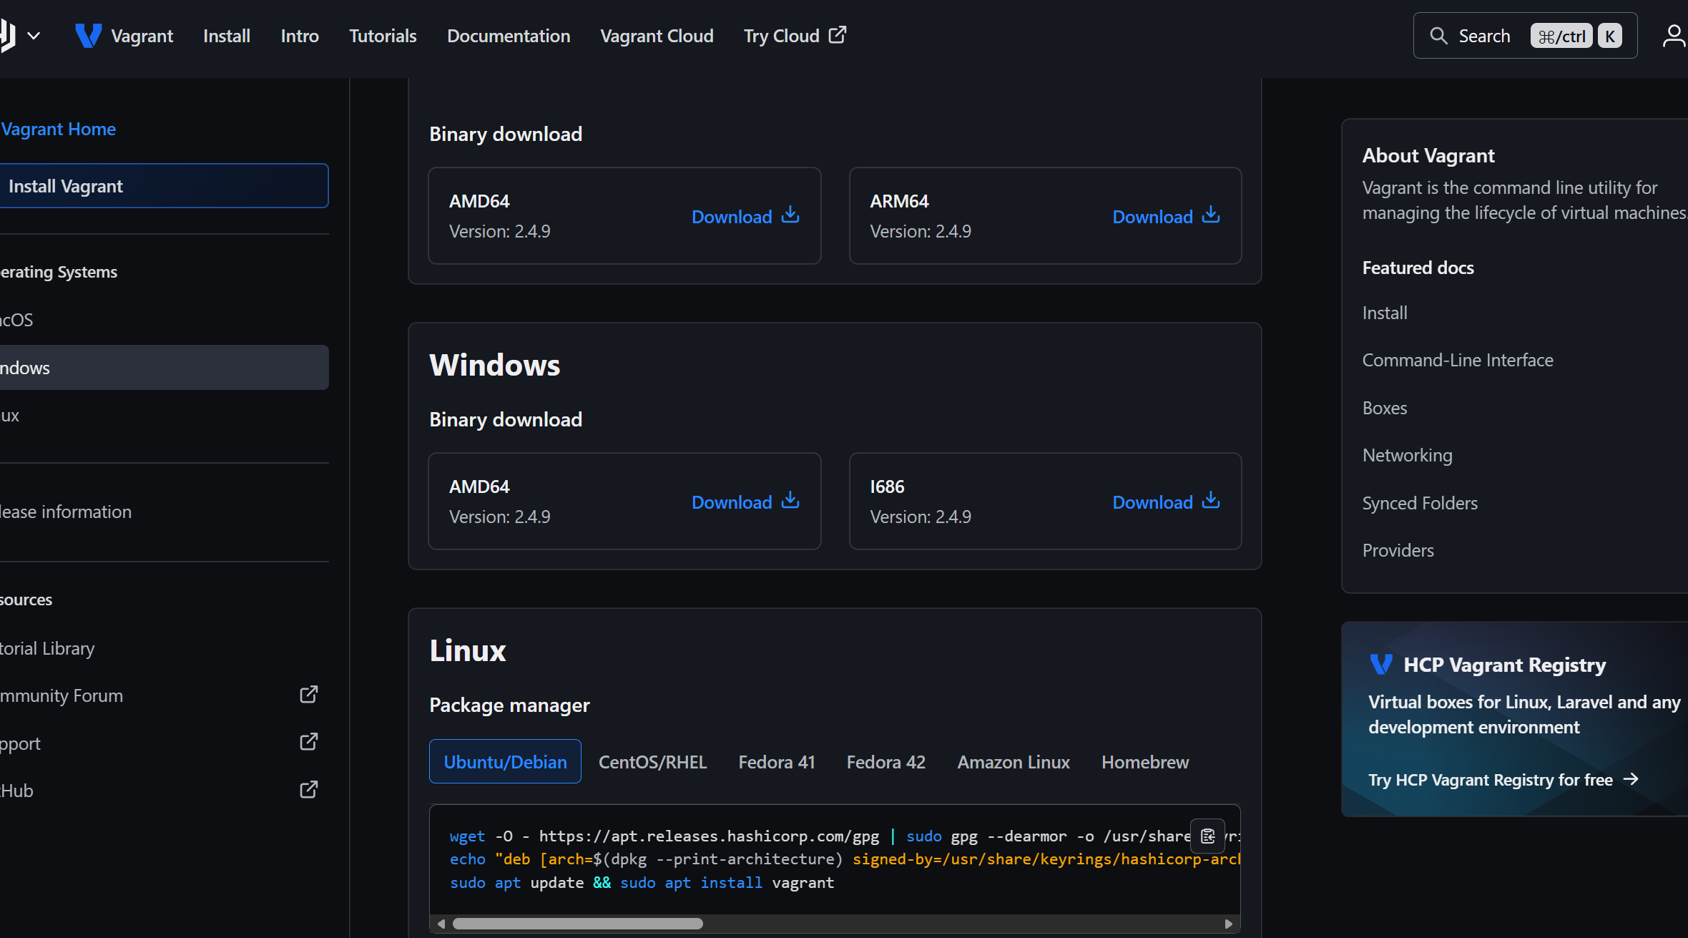Switch to Homebrew tab

coord(1145,762)
